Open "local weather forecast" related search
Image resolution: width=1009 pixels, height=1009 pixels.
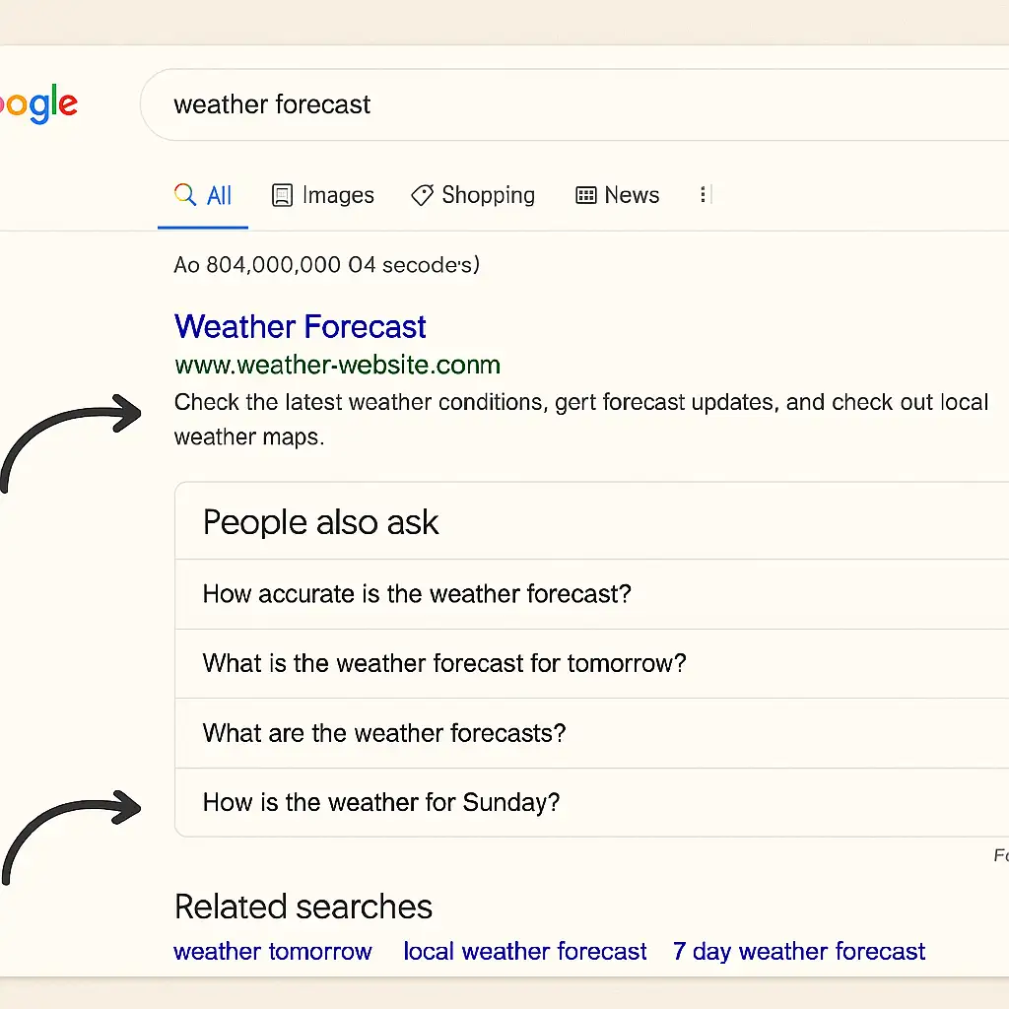[x=525, y=952]
